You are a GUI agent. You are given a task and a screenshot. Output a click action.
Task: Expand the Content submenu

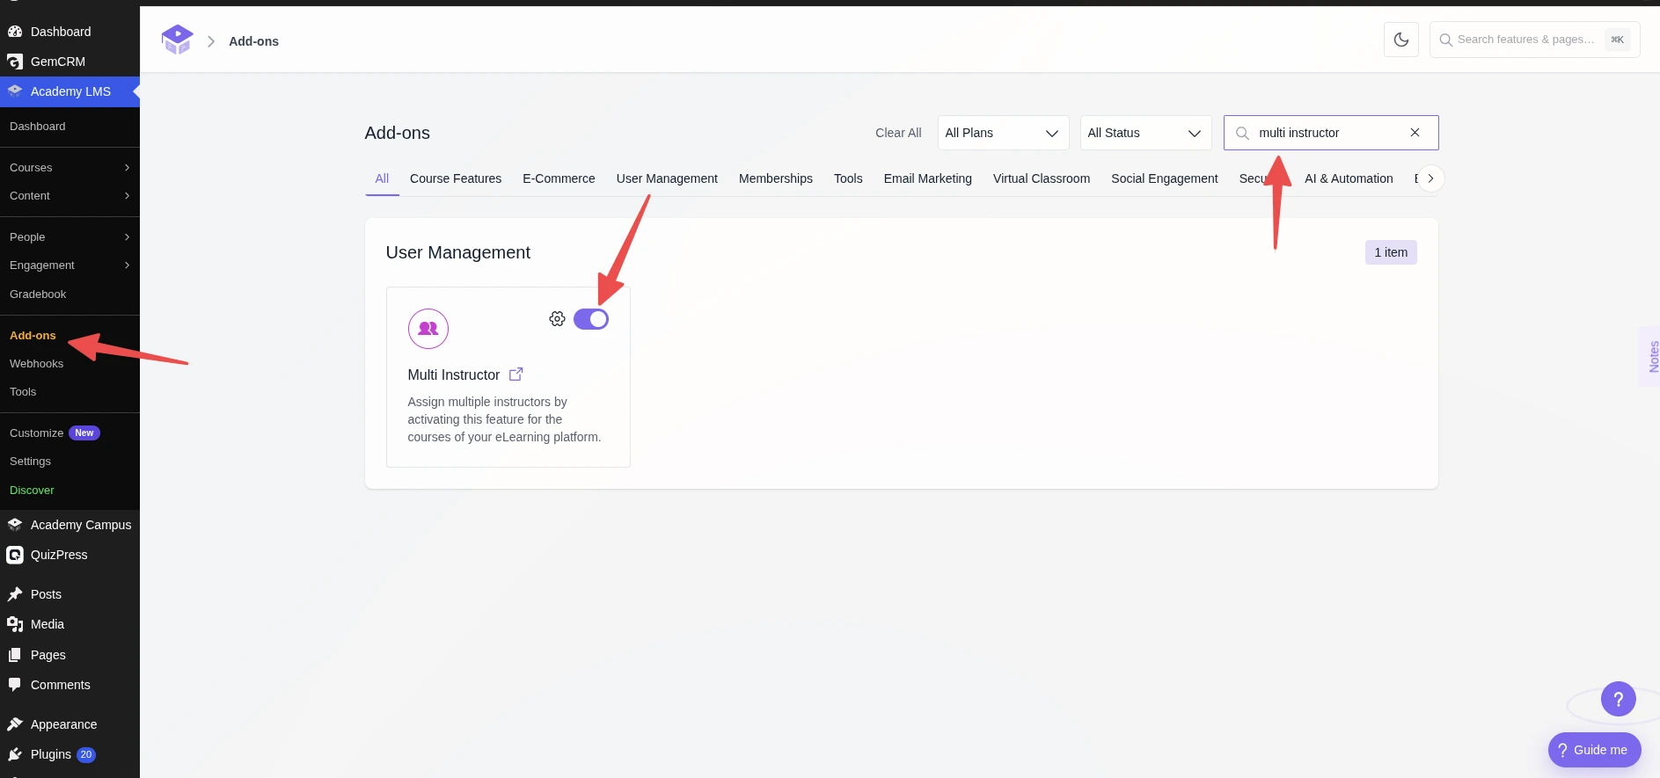tap(69, 196)
